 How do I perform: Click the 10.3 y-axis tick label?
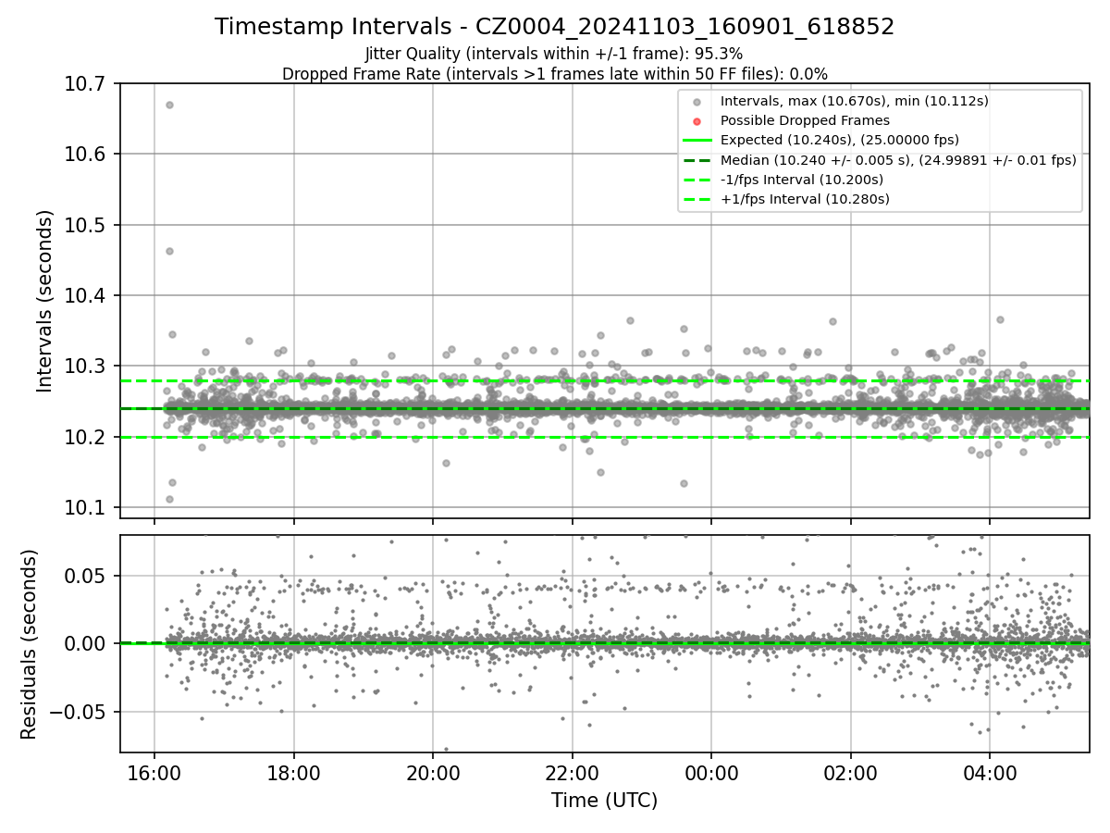(87, 367)
